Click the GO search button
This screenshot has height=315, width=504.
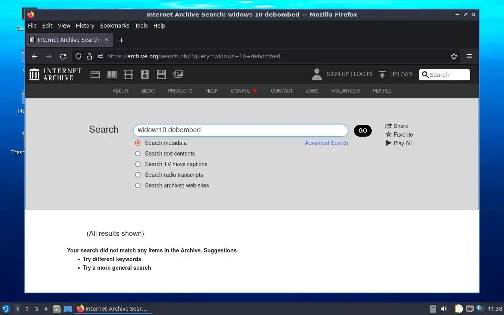[363, 131]
